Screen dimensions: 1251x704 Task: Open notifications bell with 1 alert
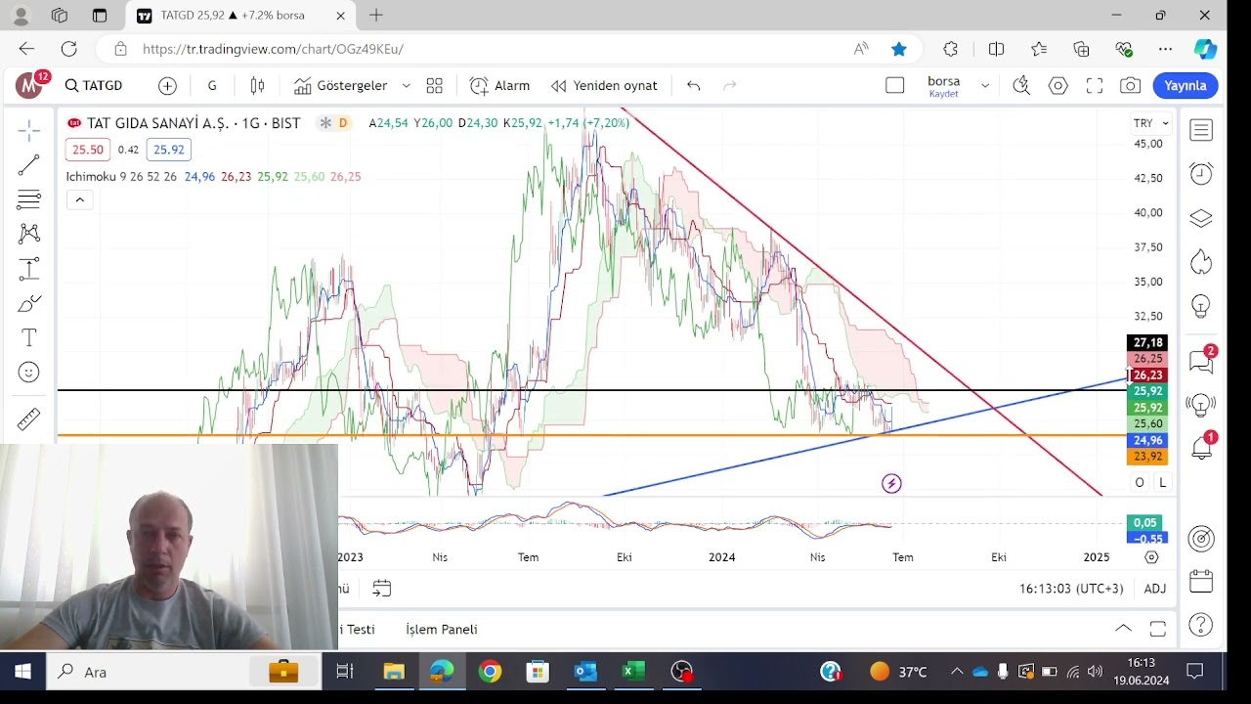[1201, 447]
